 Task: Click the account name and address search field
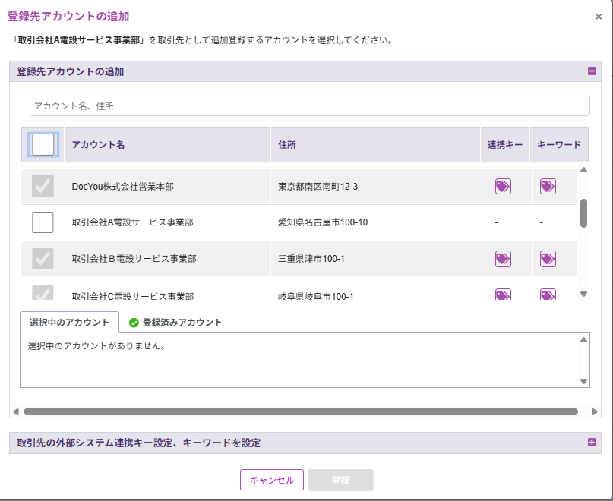tap(309, 106)
